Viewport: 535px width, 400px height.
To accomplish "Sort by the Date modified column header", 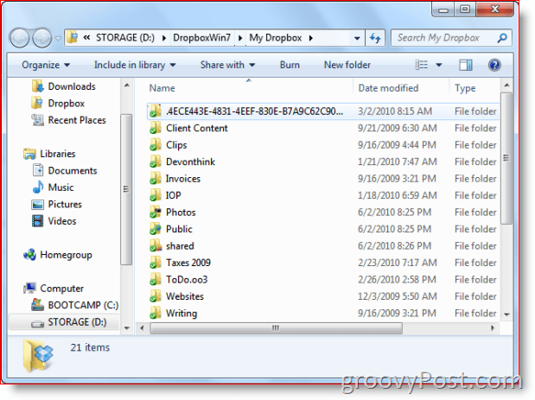I will coord(388,88).
